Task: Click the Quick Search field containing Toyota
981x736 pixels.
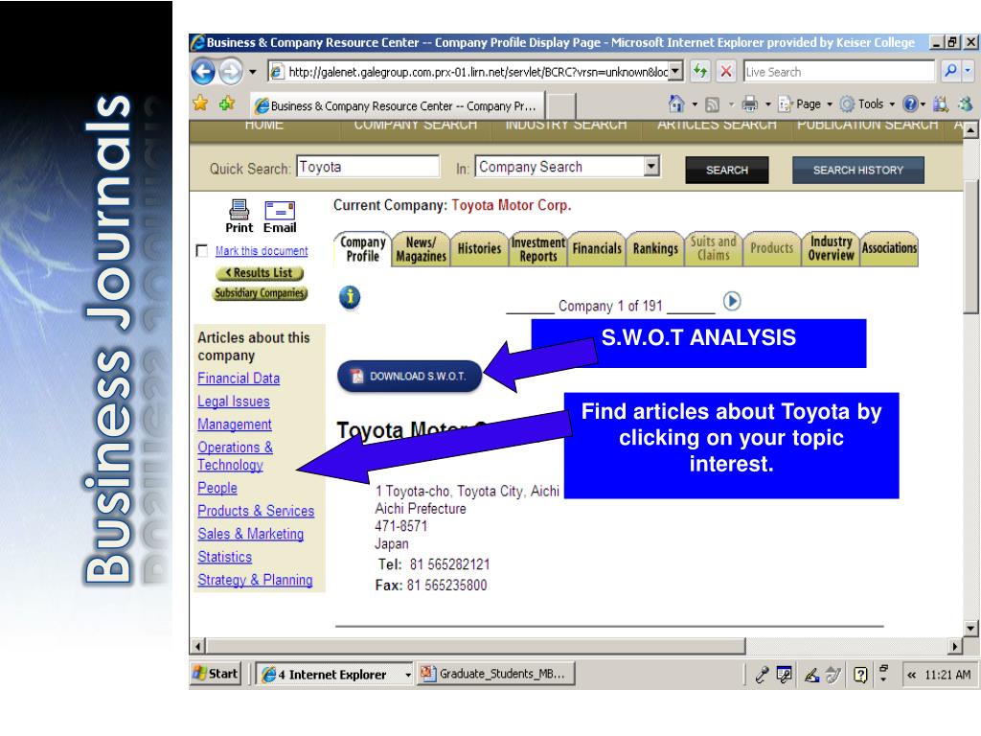Action: [368, 167]
